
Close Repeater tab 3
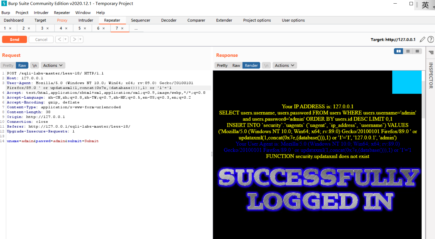(x=48, y=28)
